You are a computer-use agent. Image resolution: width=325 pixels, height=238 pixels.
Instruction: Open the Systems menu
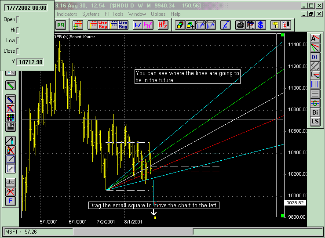click(x=91, y=14)
